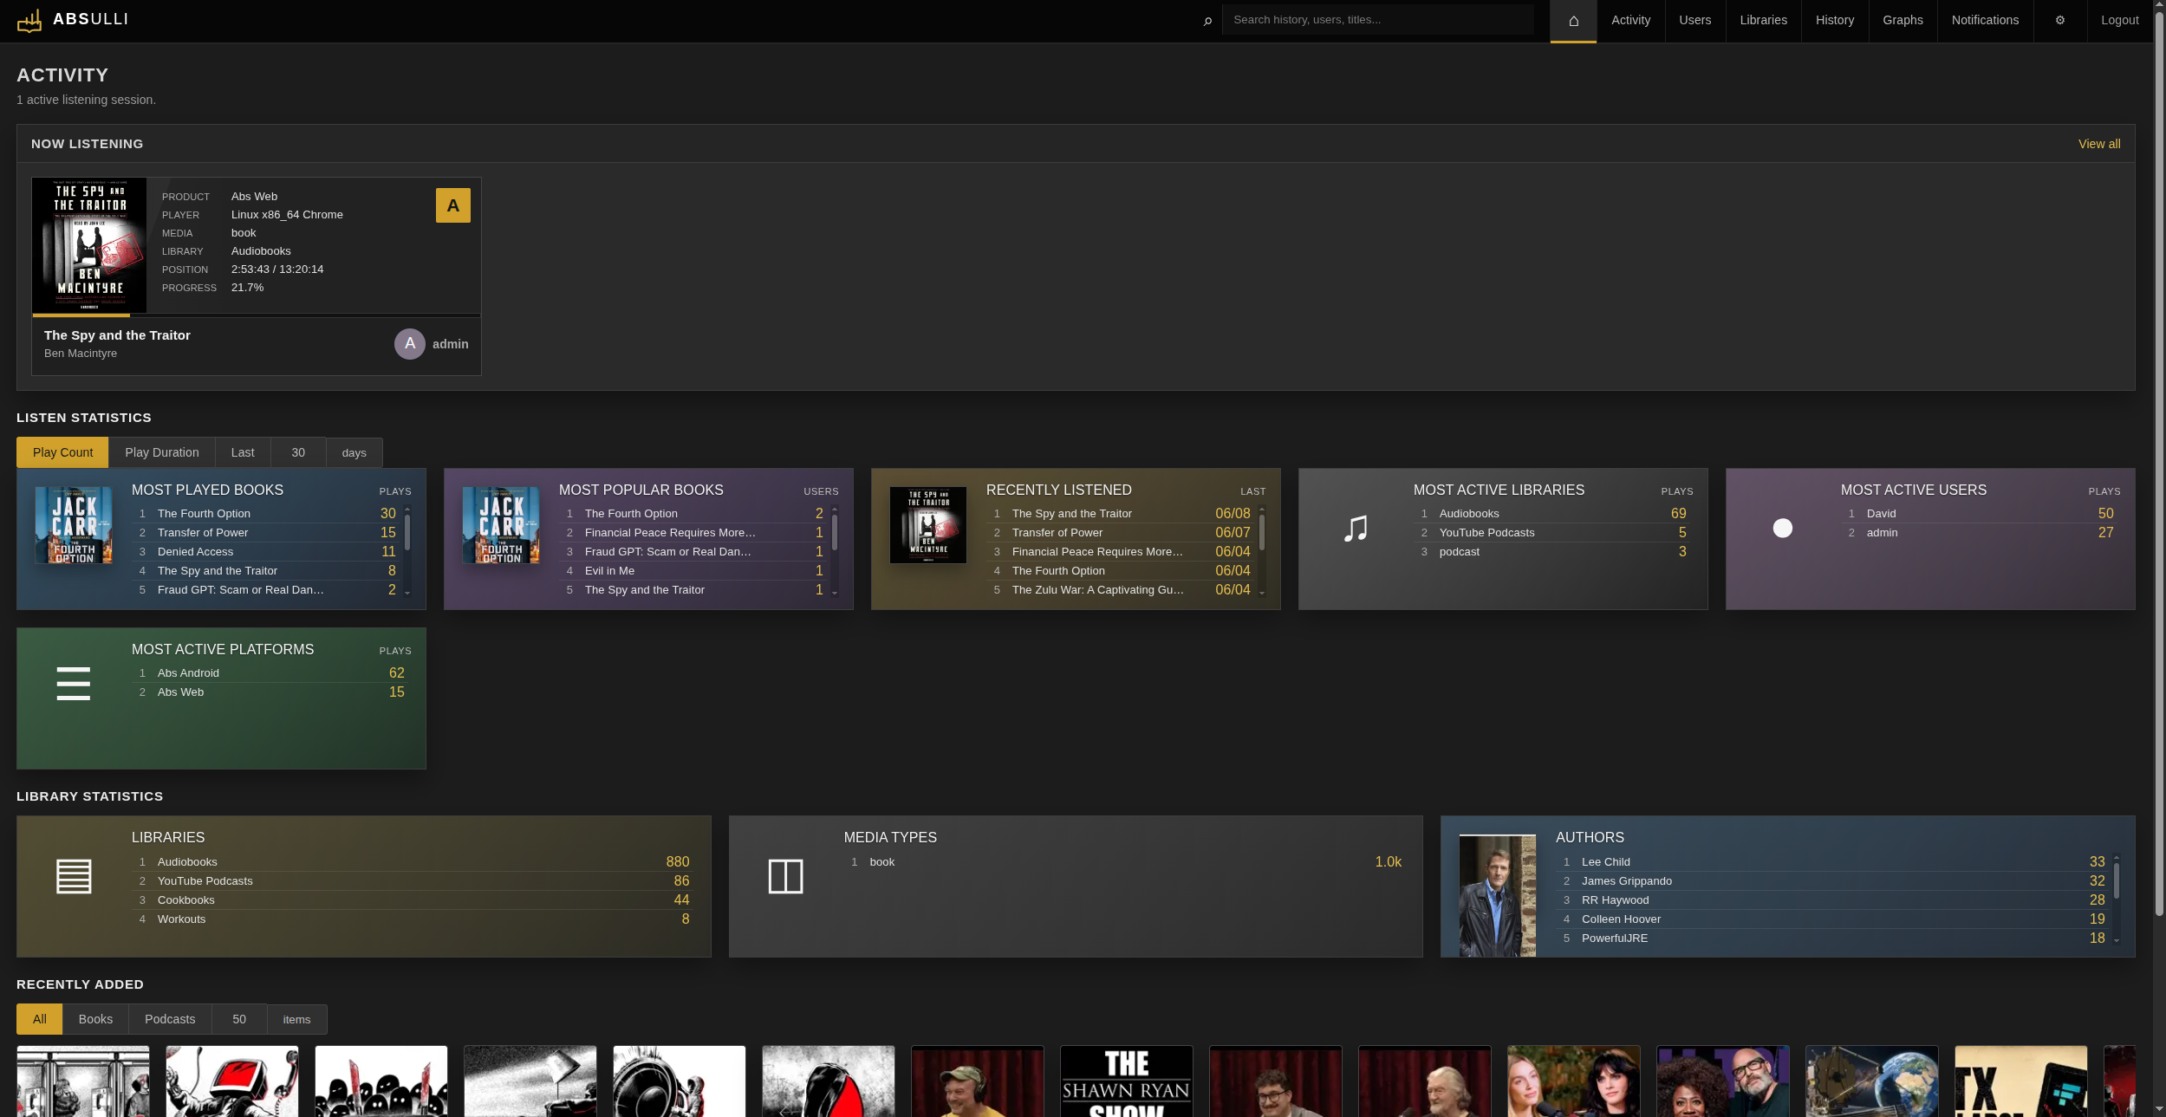2166x1117 pixels.
Task: Open the Libraries menu item
Action: [x=1764, y=21]
